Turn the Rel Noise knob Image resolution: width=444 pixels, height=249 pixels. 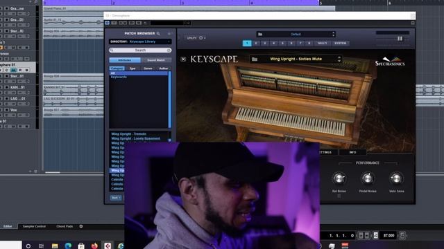(x=339, y=178)
